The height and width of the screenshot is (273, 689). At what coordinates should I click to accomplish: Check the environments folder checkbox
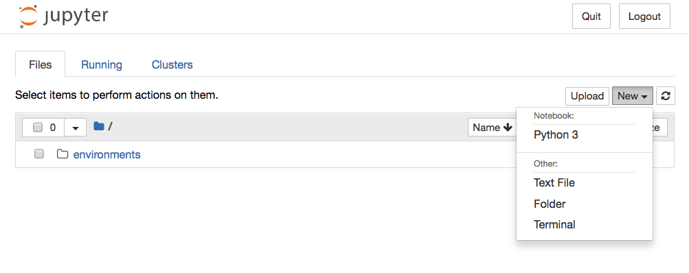pos(39,154)
